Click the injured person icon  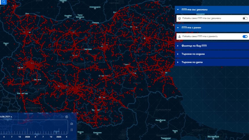coord(179,37)
